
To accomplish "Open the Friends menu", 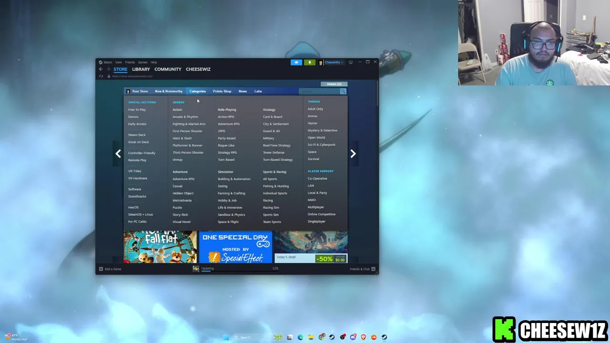I will tap(130, 62).
